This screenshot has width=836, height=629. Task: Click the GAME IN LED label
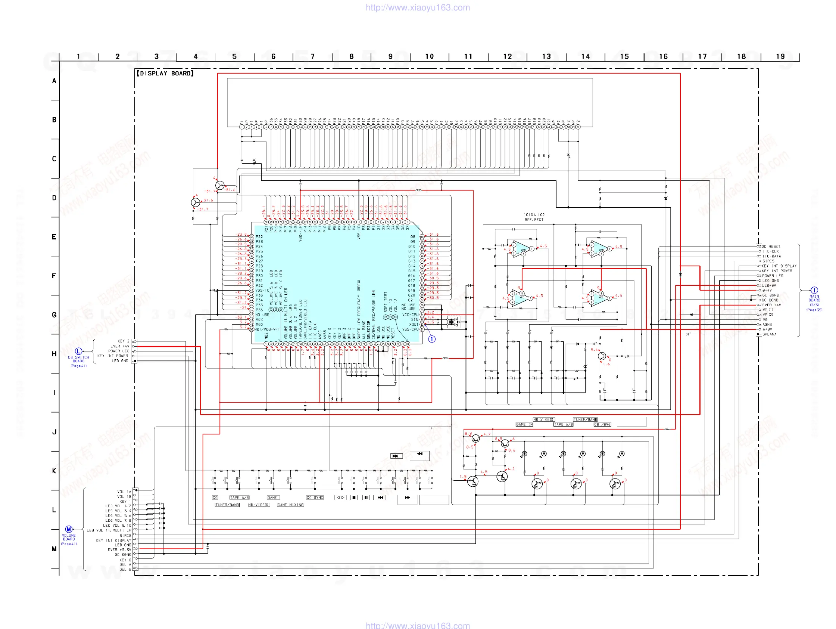point(524,424)
